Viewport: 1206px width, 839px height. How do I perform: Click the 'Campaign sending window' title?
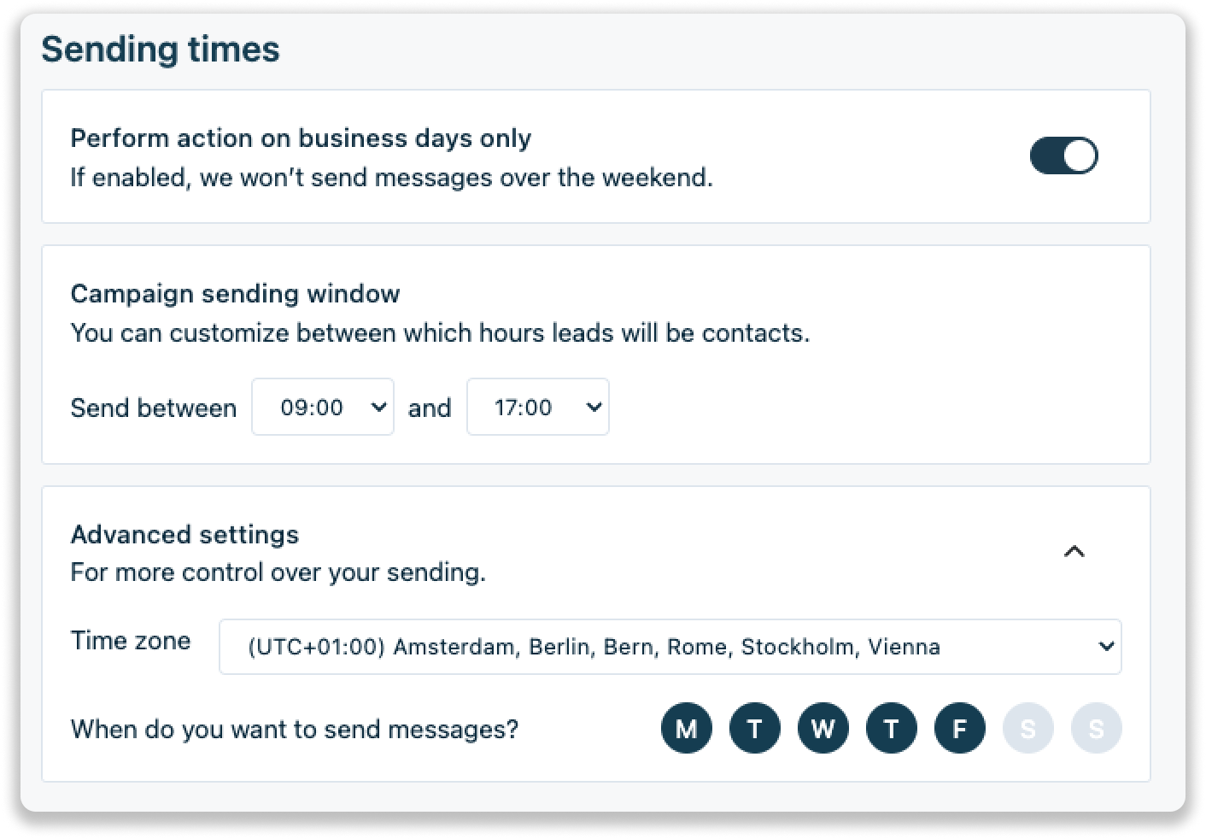tap(235, 294)
